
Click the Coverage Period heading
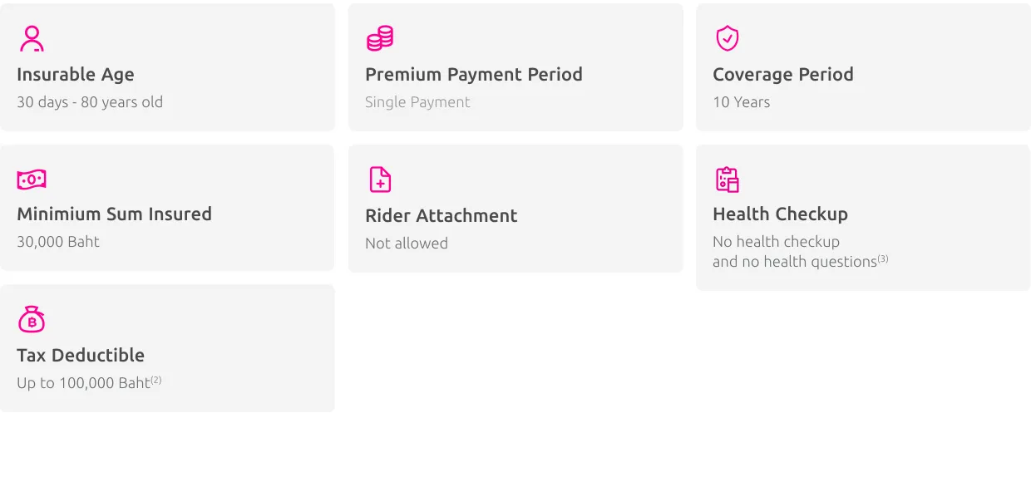tap(783, 75)
